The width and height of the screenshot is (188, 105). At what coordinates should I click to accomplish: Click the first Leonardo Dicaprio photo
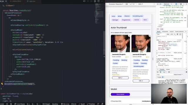click(120, 43)
